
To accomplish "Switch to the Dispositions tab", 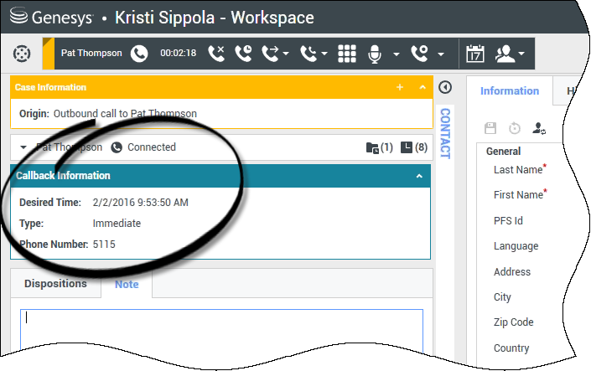I will (x=55, y=284).
